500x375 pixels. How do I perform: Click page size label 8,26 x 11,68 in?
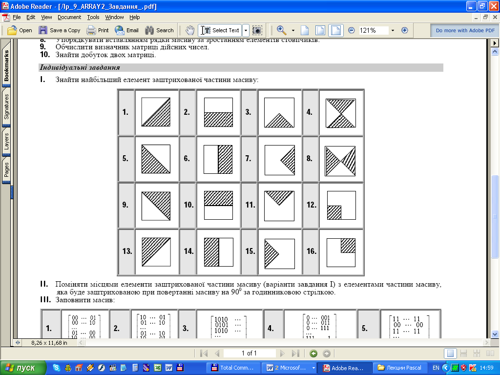49,343
